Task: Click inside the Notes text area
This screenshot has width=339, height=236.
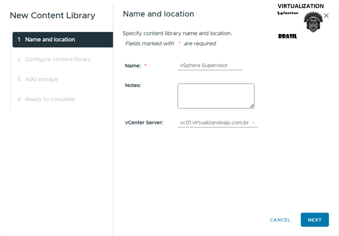Action: (x=216, y=96)
